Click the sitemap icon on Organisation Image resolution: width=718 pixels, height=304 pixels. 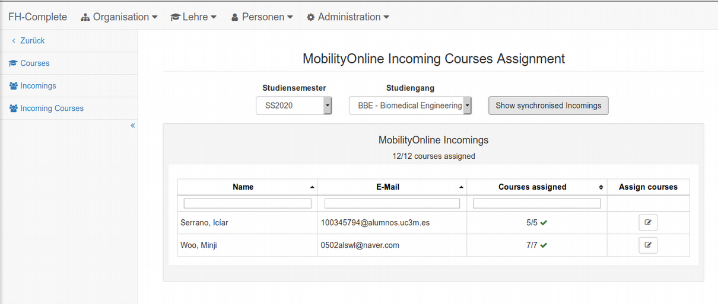85,18
